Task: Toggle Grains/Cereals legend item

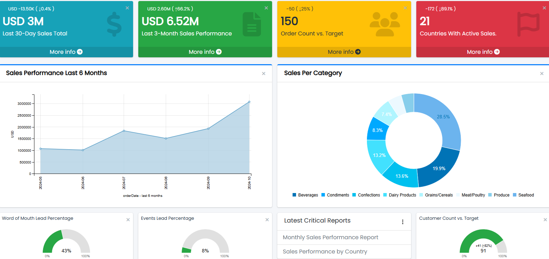Action: tap(436, 195)
